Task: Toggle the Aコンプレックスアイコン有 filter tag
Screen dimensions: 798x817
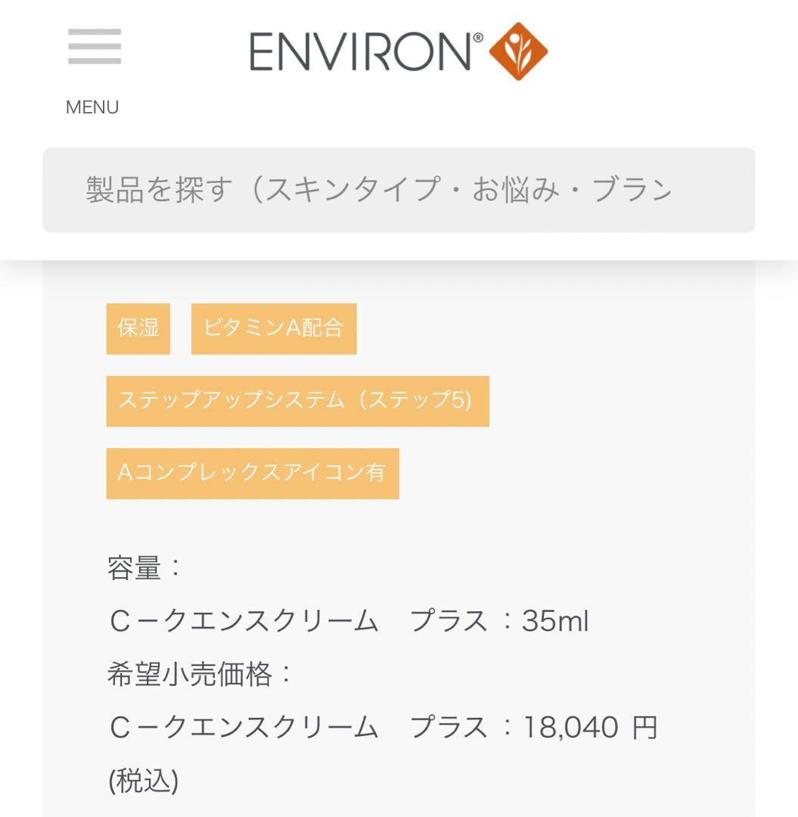Action: click(252, 473)
